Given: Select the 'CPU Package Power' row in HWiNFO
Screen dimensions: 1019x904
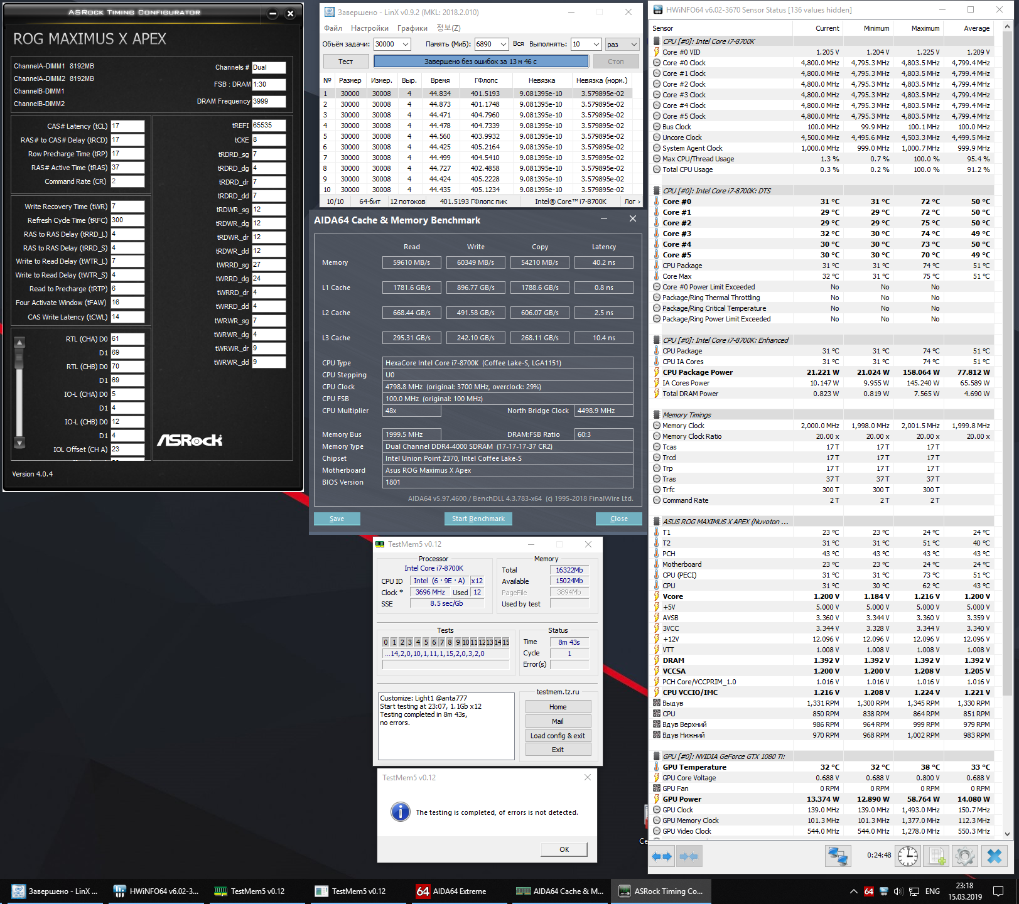Looking at the screenshot, I should click(822, 372).
